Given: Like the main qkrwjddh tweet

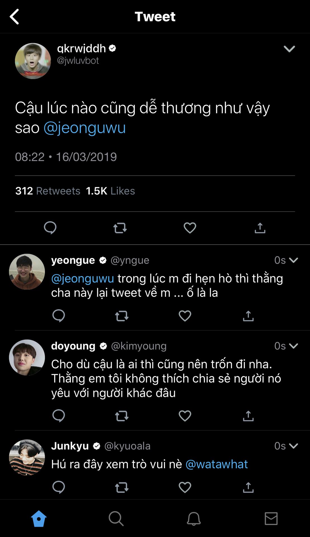Looking at the screenshot, I should pos(190,228).
